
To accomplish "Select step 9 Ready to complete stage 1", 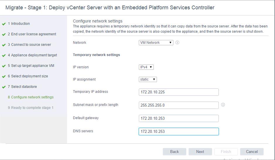I will [x=30, y=107].
